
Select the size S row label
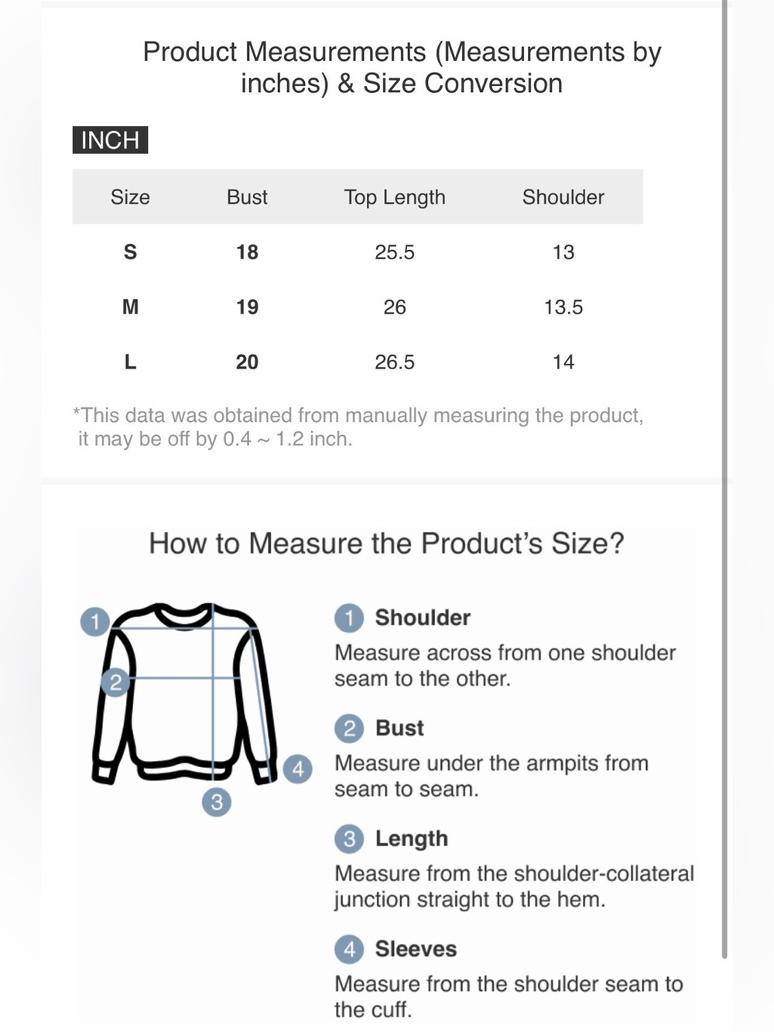[130, 252]
